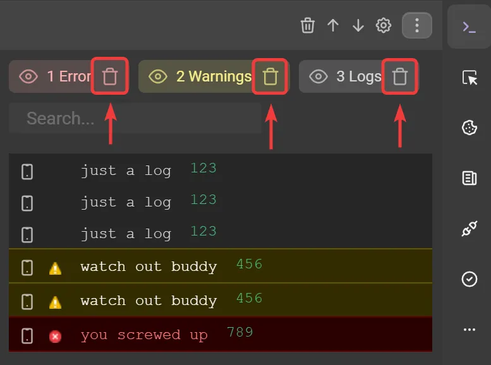The image size is (491, 365).
Task: Delete errors with the Error trash icon
Action: [110, 76]
